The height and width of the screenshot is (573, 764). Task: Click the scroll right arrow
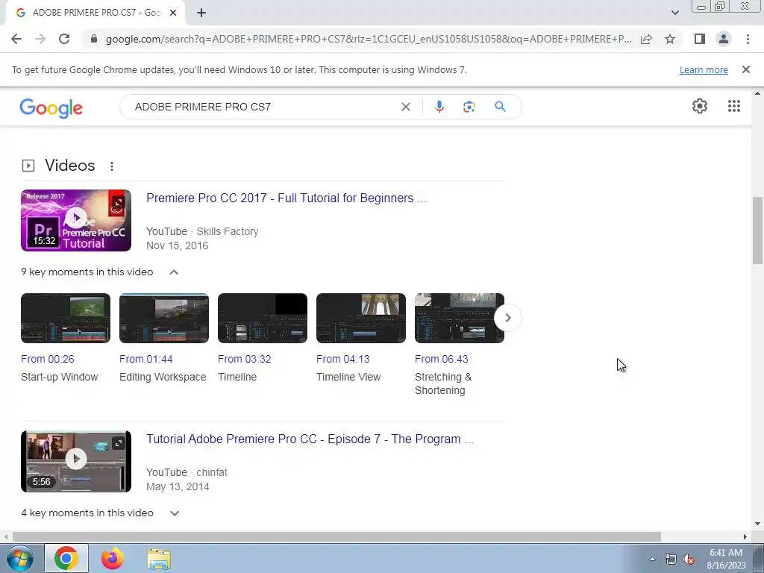pos(745,537)
